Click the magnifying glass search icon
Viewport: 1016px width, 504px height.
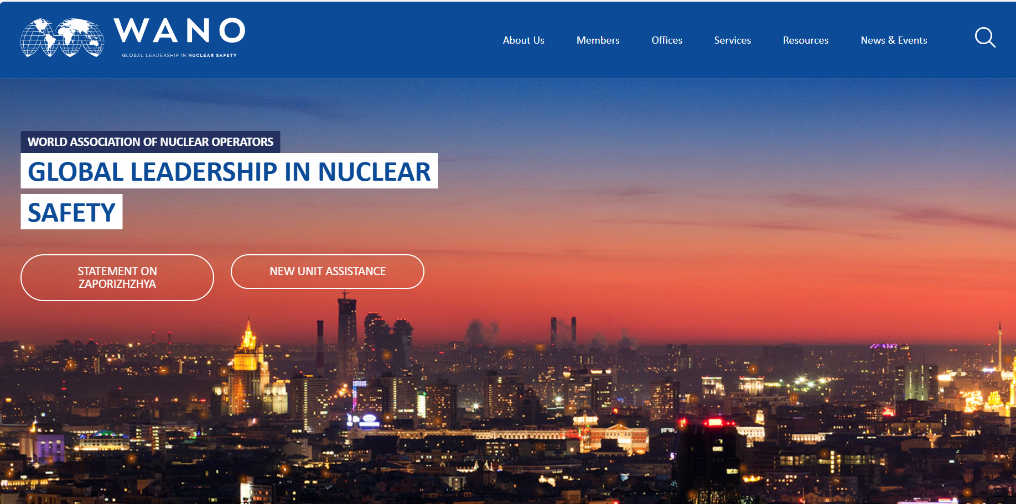985,38
